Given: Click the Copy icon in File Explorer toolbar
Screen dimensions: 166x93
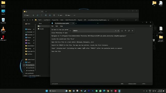Looking at the screenshot, I should pyautogui.click(x=37, y=15).
